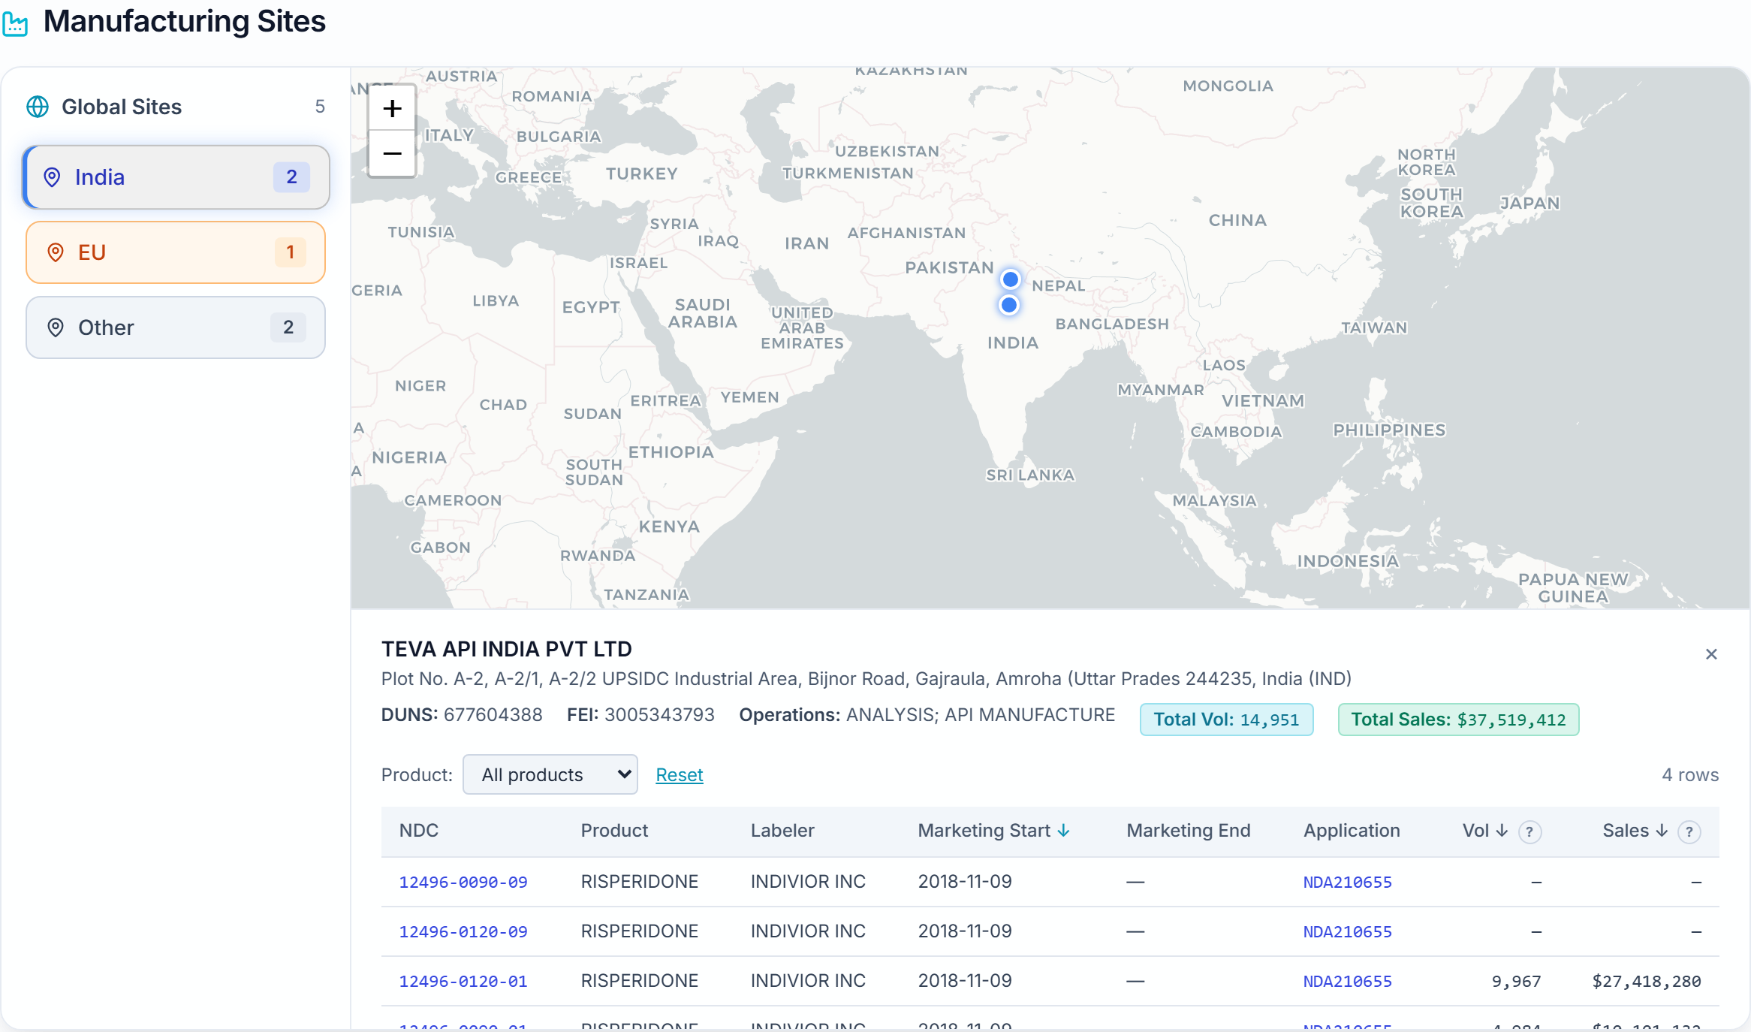Sort by the Labeler column header
Viewport: 1751px width, 1032px height.
(782, 831)
